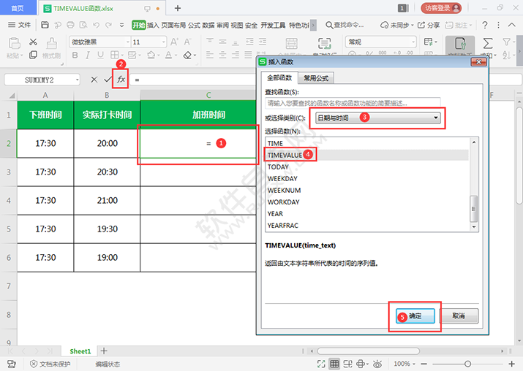Toggle underline formatting
The image size is (523, 371).
(x=100, y=55)
